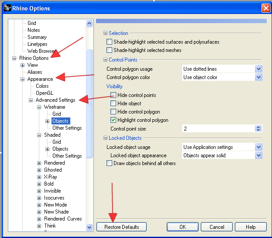Select the Linetypes tree item
Viewport: 272px width, 238px height.
coord(37,44)
